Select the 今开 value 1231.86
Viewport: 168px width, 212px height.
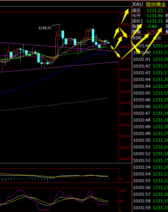coord(155,16)
